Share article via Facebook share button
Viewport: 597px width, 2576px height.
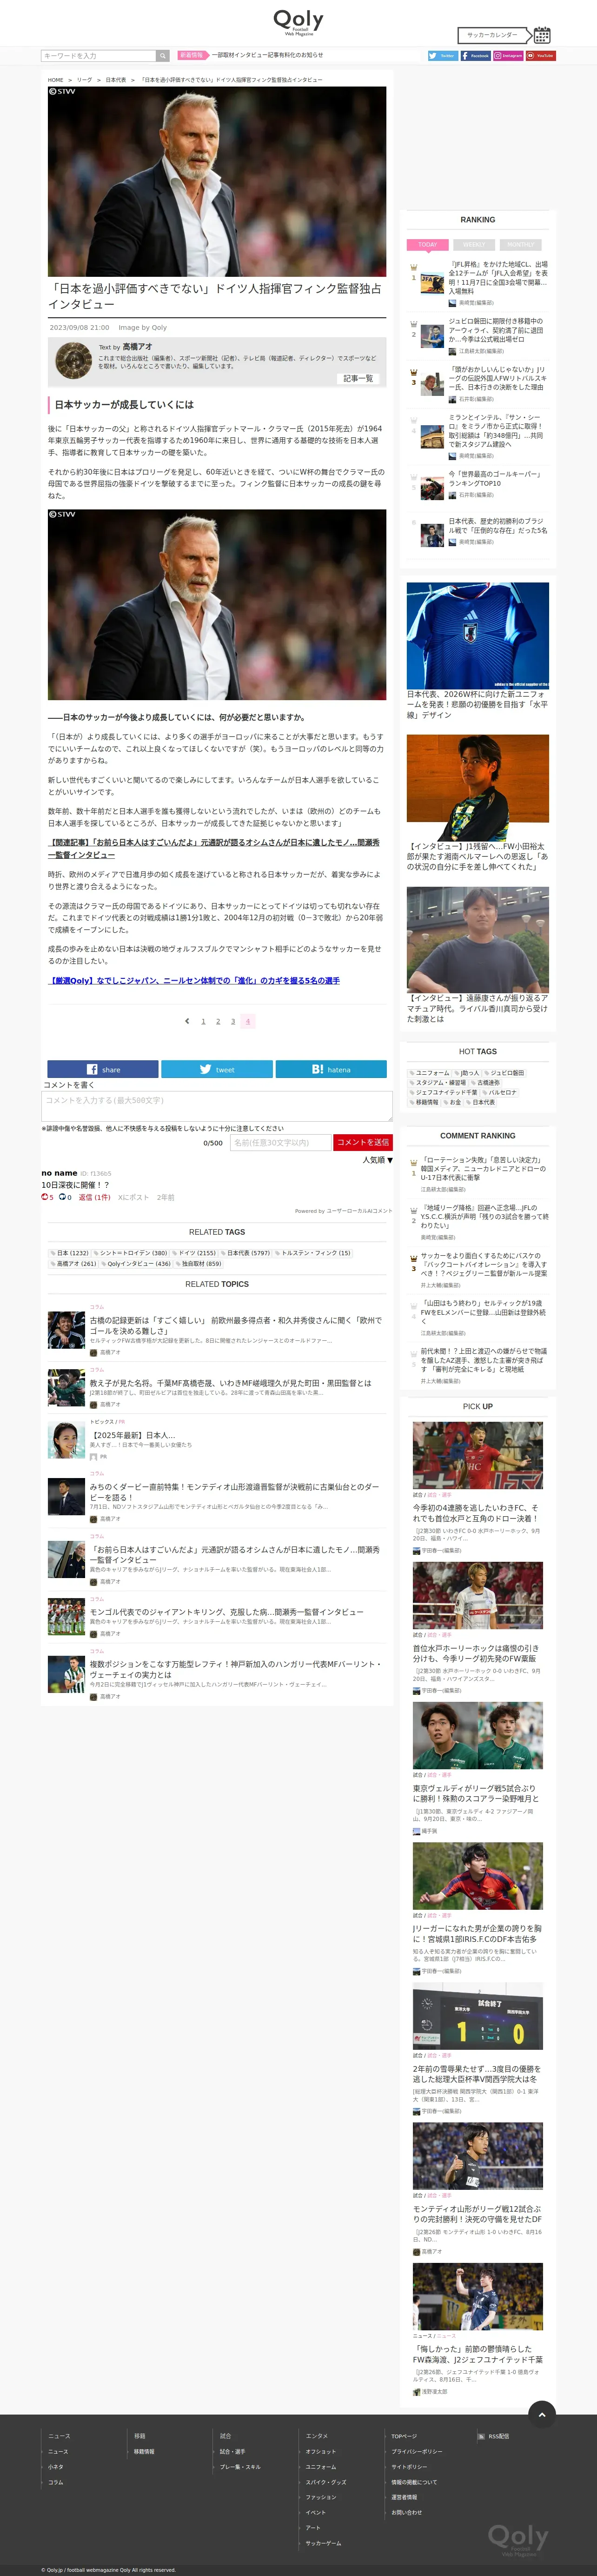[x=103, y=1069]
